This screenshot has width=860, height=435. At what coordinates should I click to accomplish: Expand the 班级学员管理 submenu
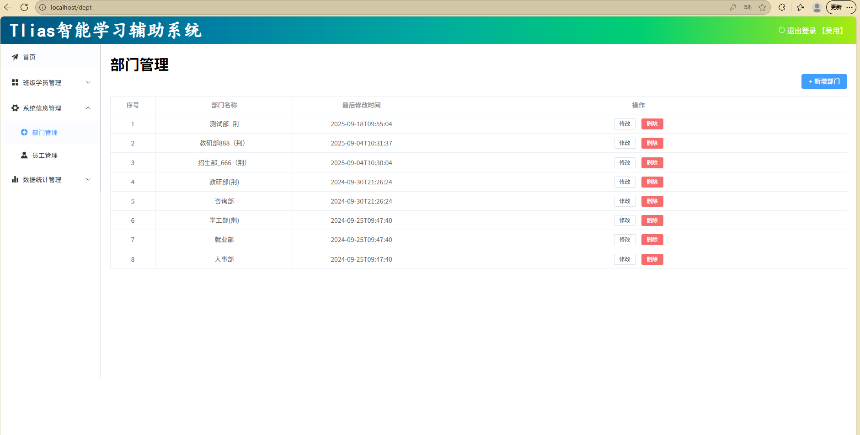point(50,83)
